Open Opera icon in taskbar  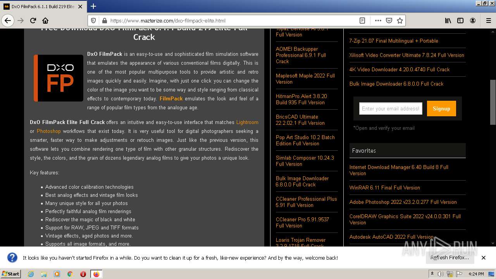click(83, 274)
